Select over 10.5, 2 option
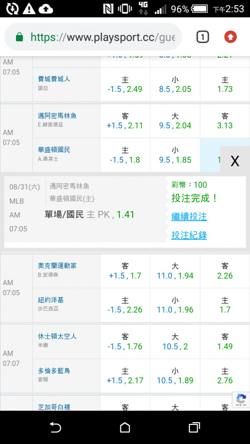Image resolution: width=250 pixels, height=444 pixels. [175, 342]
